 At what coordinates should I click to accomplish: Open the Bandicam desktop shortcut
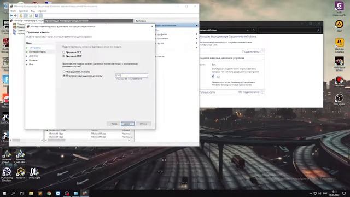[x=339, y=82]
